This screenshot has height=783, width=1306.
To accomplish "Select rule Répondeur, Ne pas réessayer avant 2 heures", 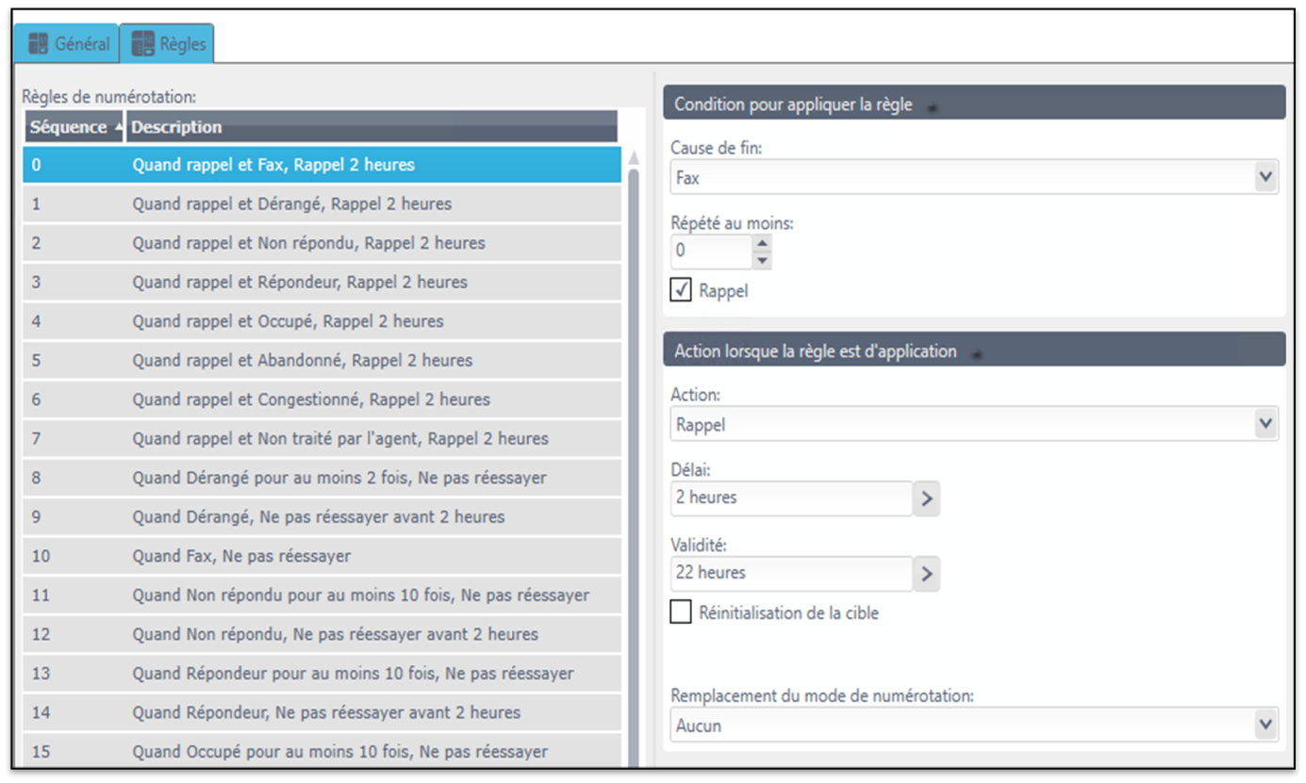I will (x=322, y=712).
